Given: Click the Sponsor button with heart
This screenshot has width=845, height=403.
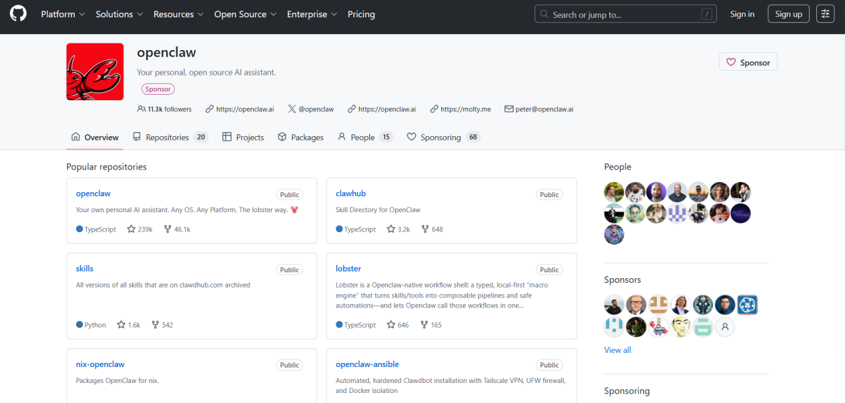Looking at the screenshot, I should point(748,63).
